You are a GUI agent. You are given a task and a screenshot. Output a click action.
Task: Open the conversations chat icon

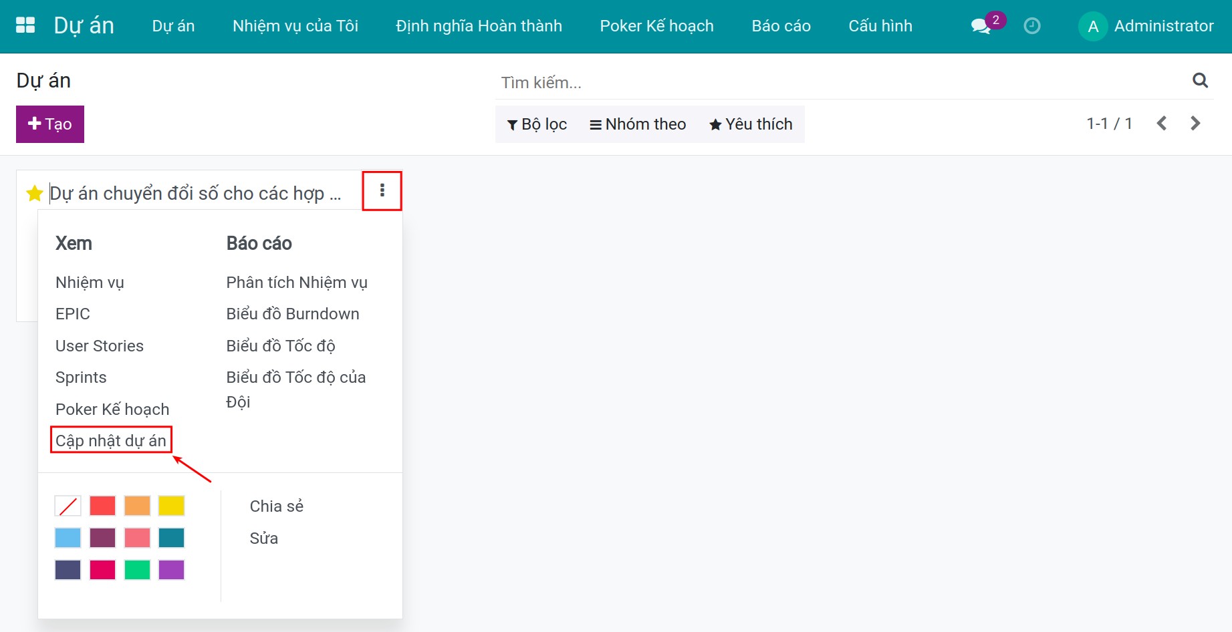coord(980,26)
